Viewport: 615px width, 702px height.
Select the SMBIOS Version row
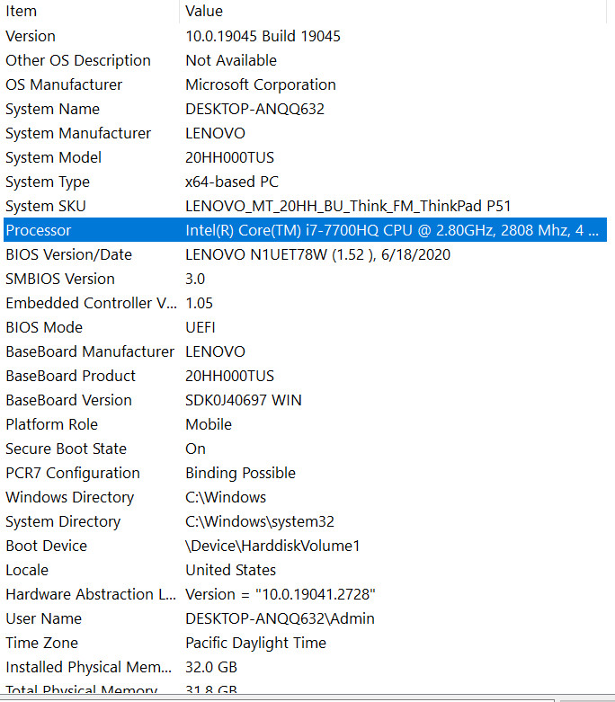pos(60,279)
